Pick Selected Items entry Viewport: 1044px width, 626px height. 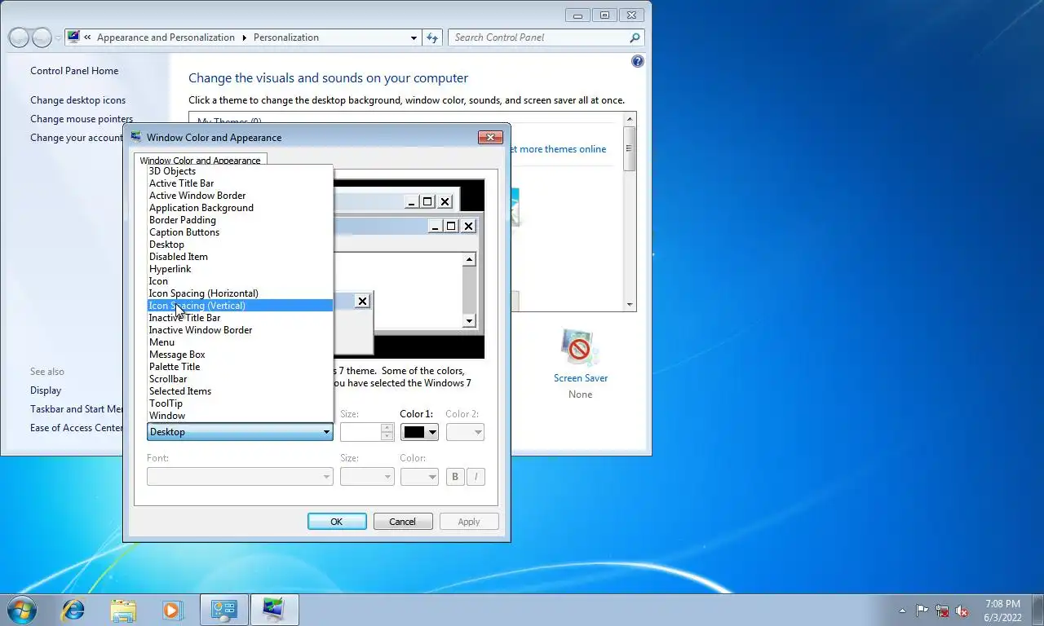[240, 391]
